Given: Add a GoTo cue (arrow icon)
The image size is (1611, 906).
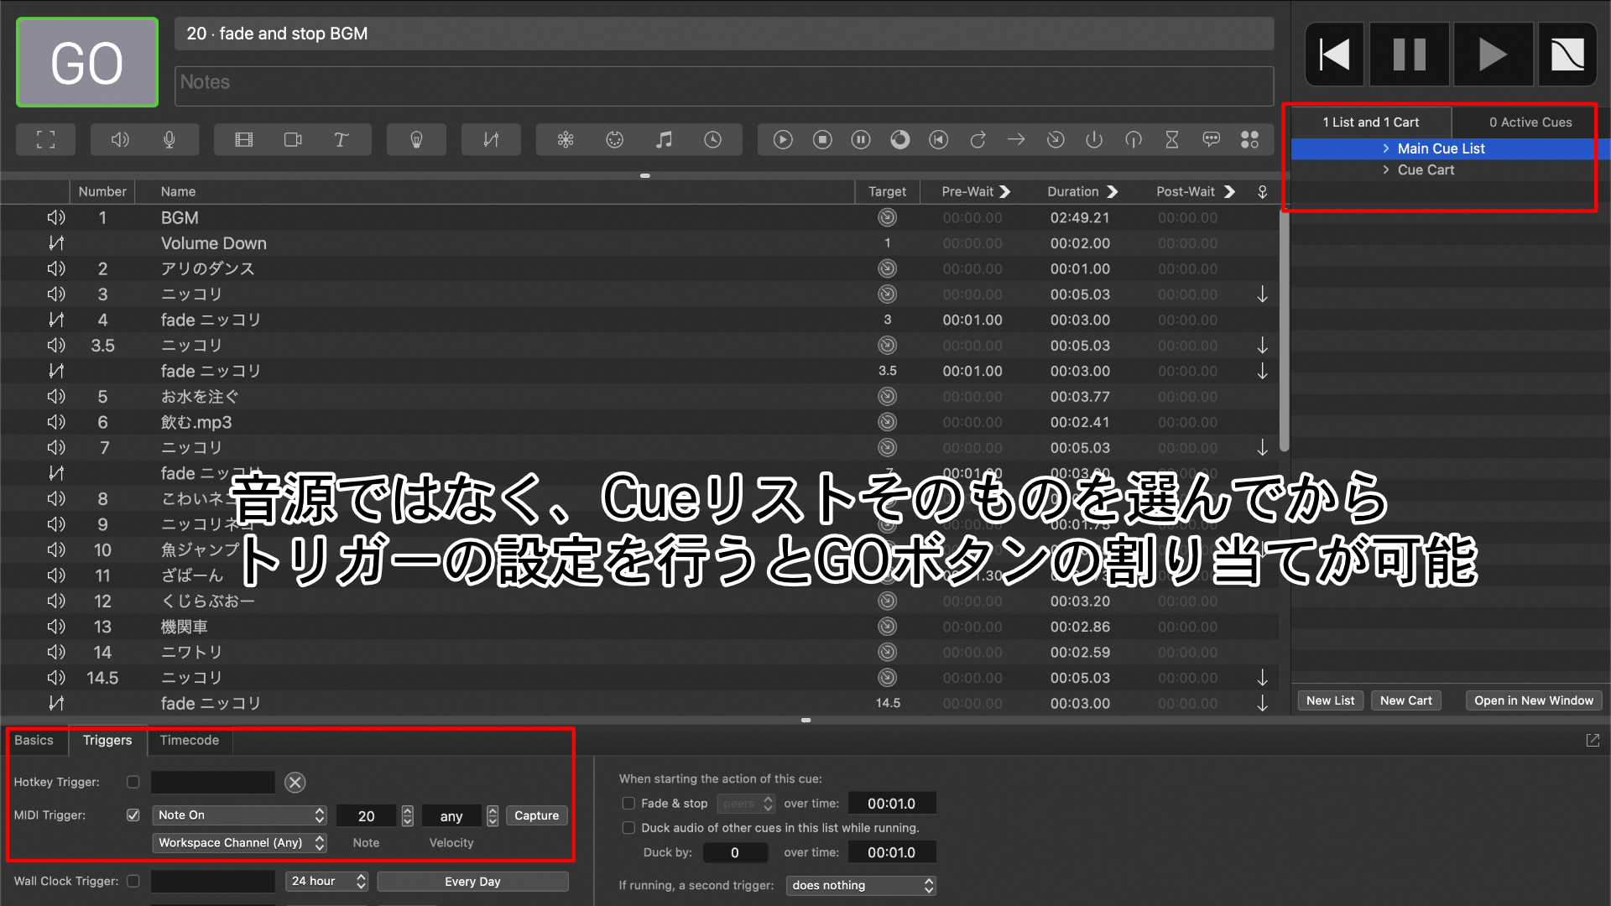Looking at the screenshot, I should [x=1016, y=140].
